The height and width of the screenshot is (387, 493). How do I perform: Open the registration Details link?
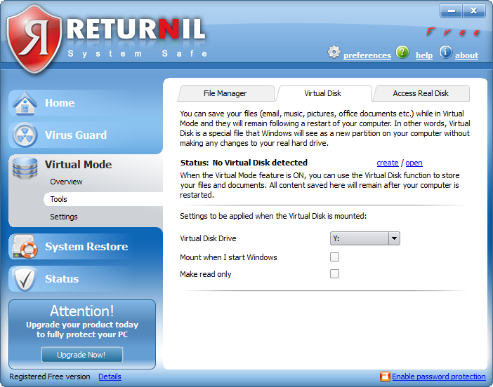(110, 376)
